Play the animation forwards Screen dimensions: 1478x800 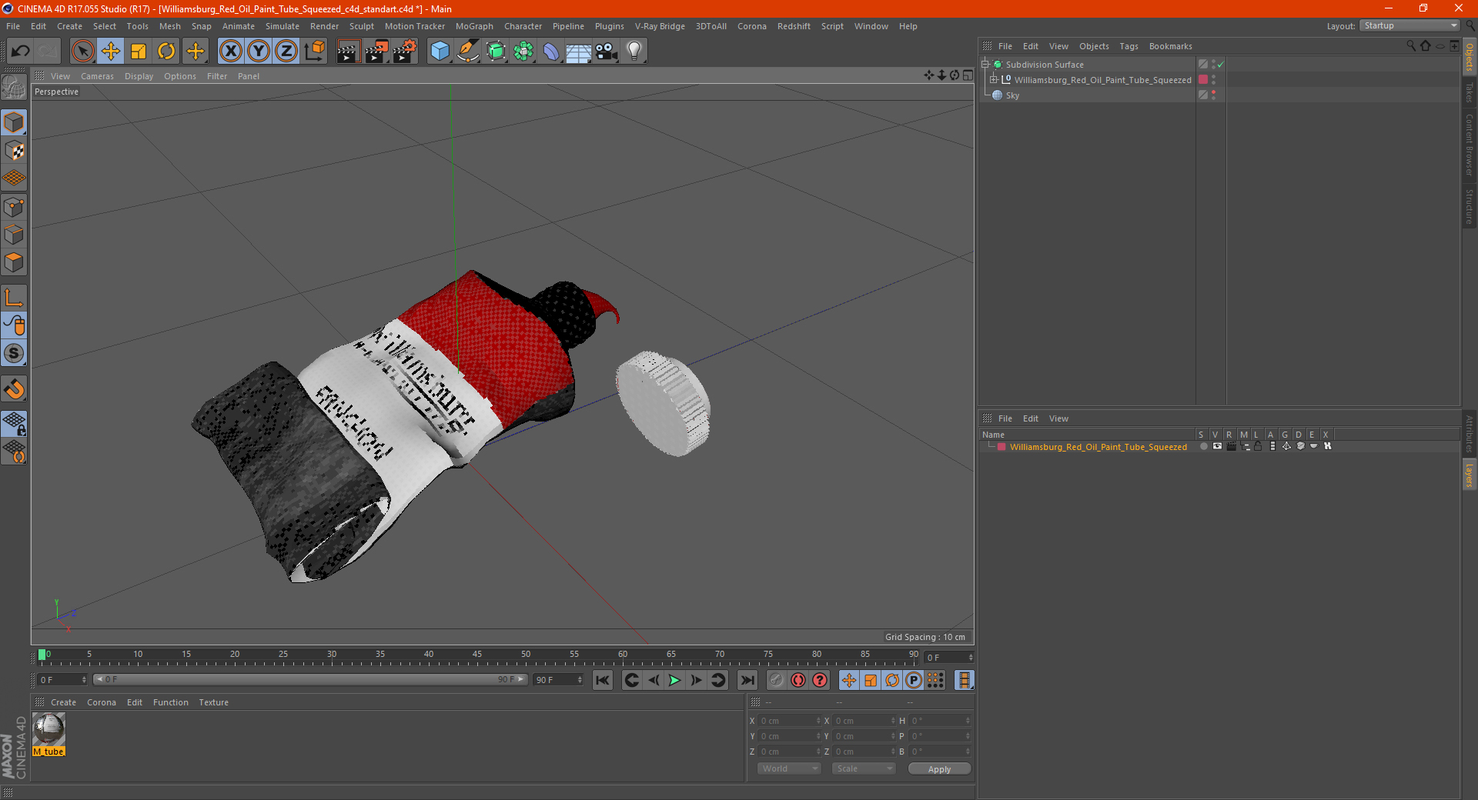(674, 680)
